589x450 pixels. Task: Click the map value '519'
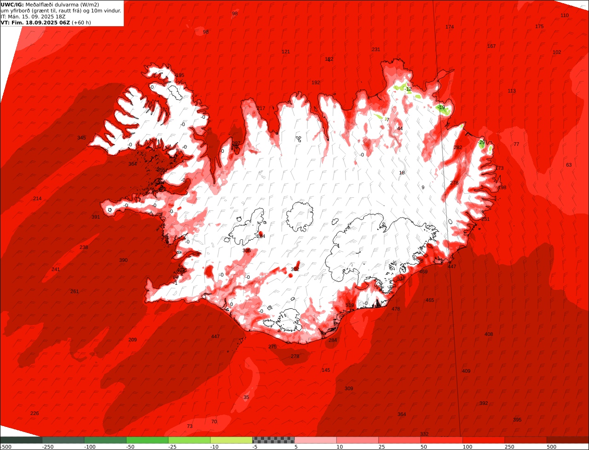tap(350, 305)
